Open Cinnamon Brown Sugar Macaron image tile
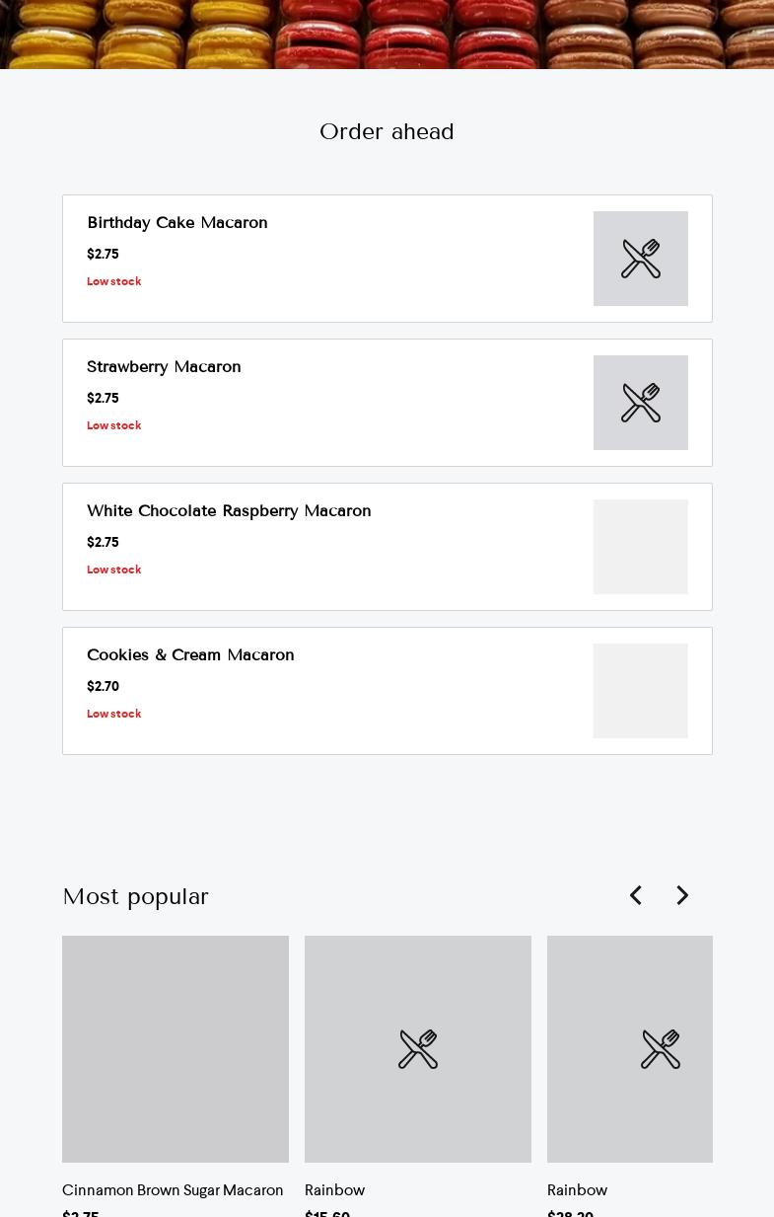Screen dimensions: 774x1217 pyautogui.click(x=176, y=1049)
